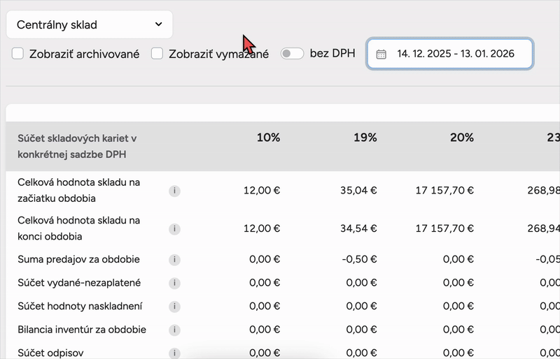Image resolution: width=560 pixels, height=359 pixels.
Task: Open the date range picker 14. 12. 2025 - 13. 01. 2026
Action: [455, 54]
